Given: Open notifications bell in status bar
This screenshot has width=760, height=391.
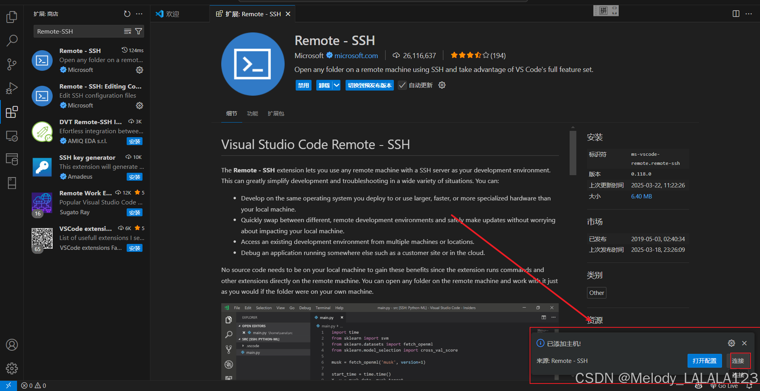Looking at the screenshot, I should [x=749, y=386].
